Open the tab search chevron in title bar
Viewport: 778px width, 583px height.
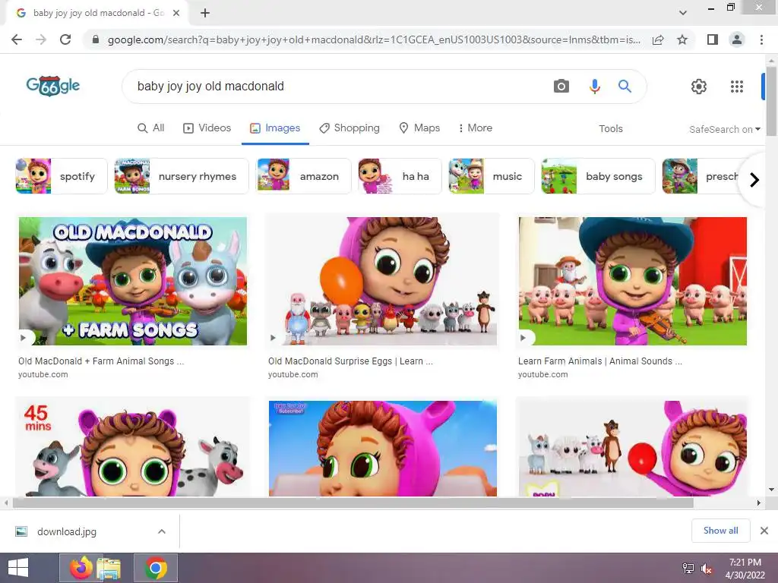683,13
